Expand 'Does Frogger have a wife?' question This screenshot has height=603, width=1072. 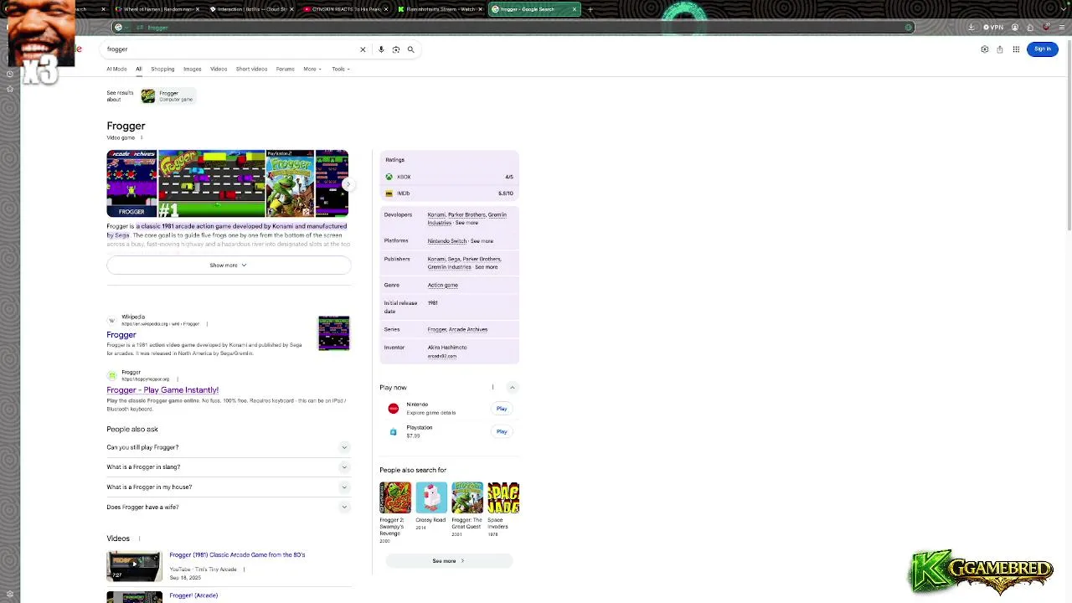(x=228, y=508)
